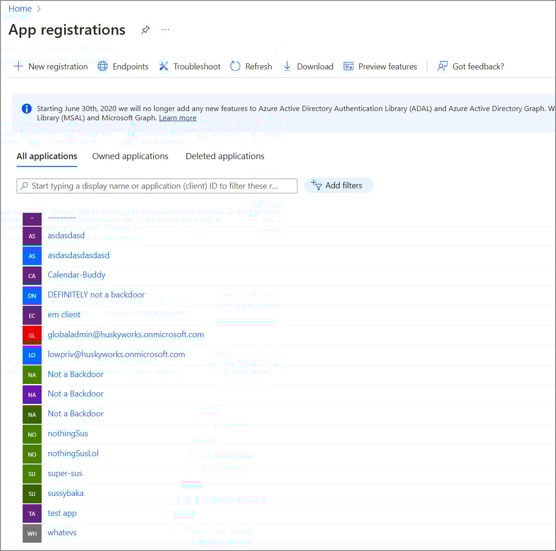Click the Troubleshoot wrench icon
556x551 pixels.
coord(163,67)
